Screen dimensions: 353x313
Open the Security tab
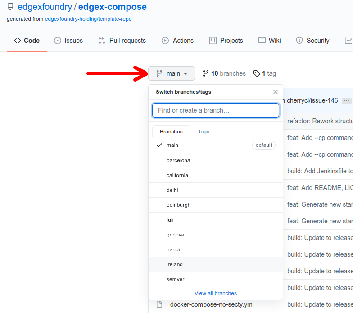[312, 41]
